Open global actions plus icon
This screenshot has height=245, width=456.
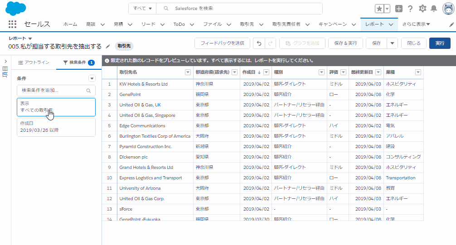pos(399,9)
